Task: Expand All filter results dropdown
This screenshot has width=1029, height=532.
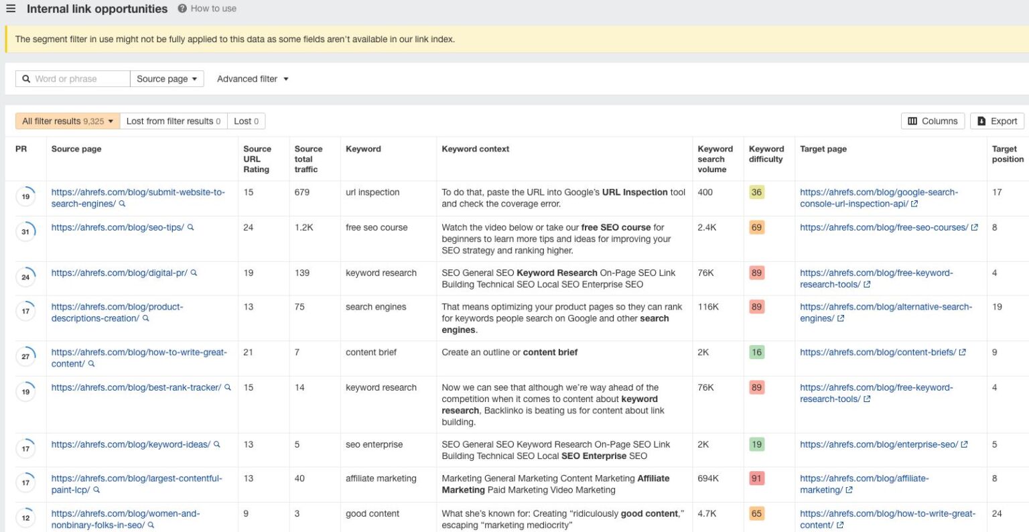Action: tap(68, 121)
